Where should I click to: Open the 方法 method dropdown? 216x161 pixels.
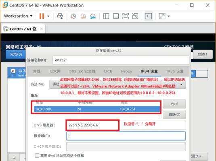pos(117,84)
